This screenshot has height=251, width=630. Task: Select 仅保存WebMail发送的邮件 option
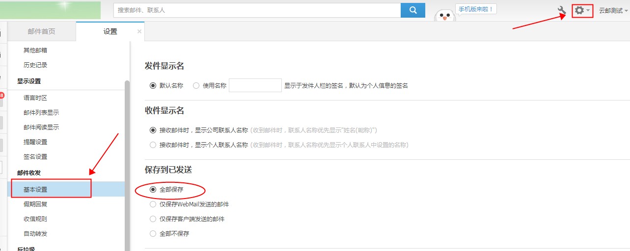(153, 204)
